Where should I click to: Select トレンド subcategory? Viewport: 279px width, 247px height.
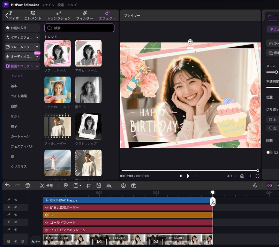[17, 76]
